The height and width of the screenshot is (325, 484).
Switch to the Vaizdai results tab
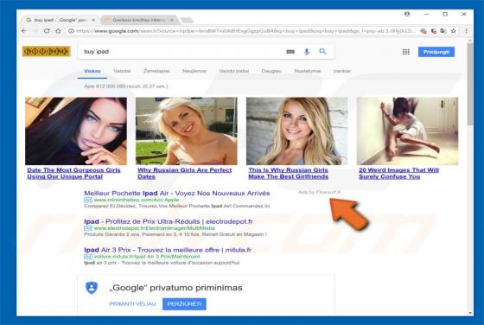coord(122,71)
